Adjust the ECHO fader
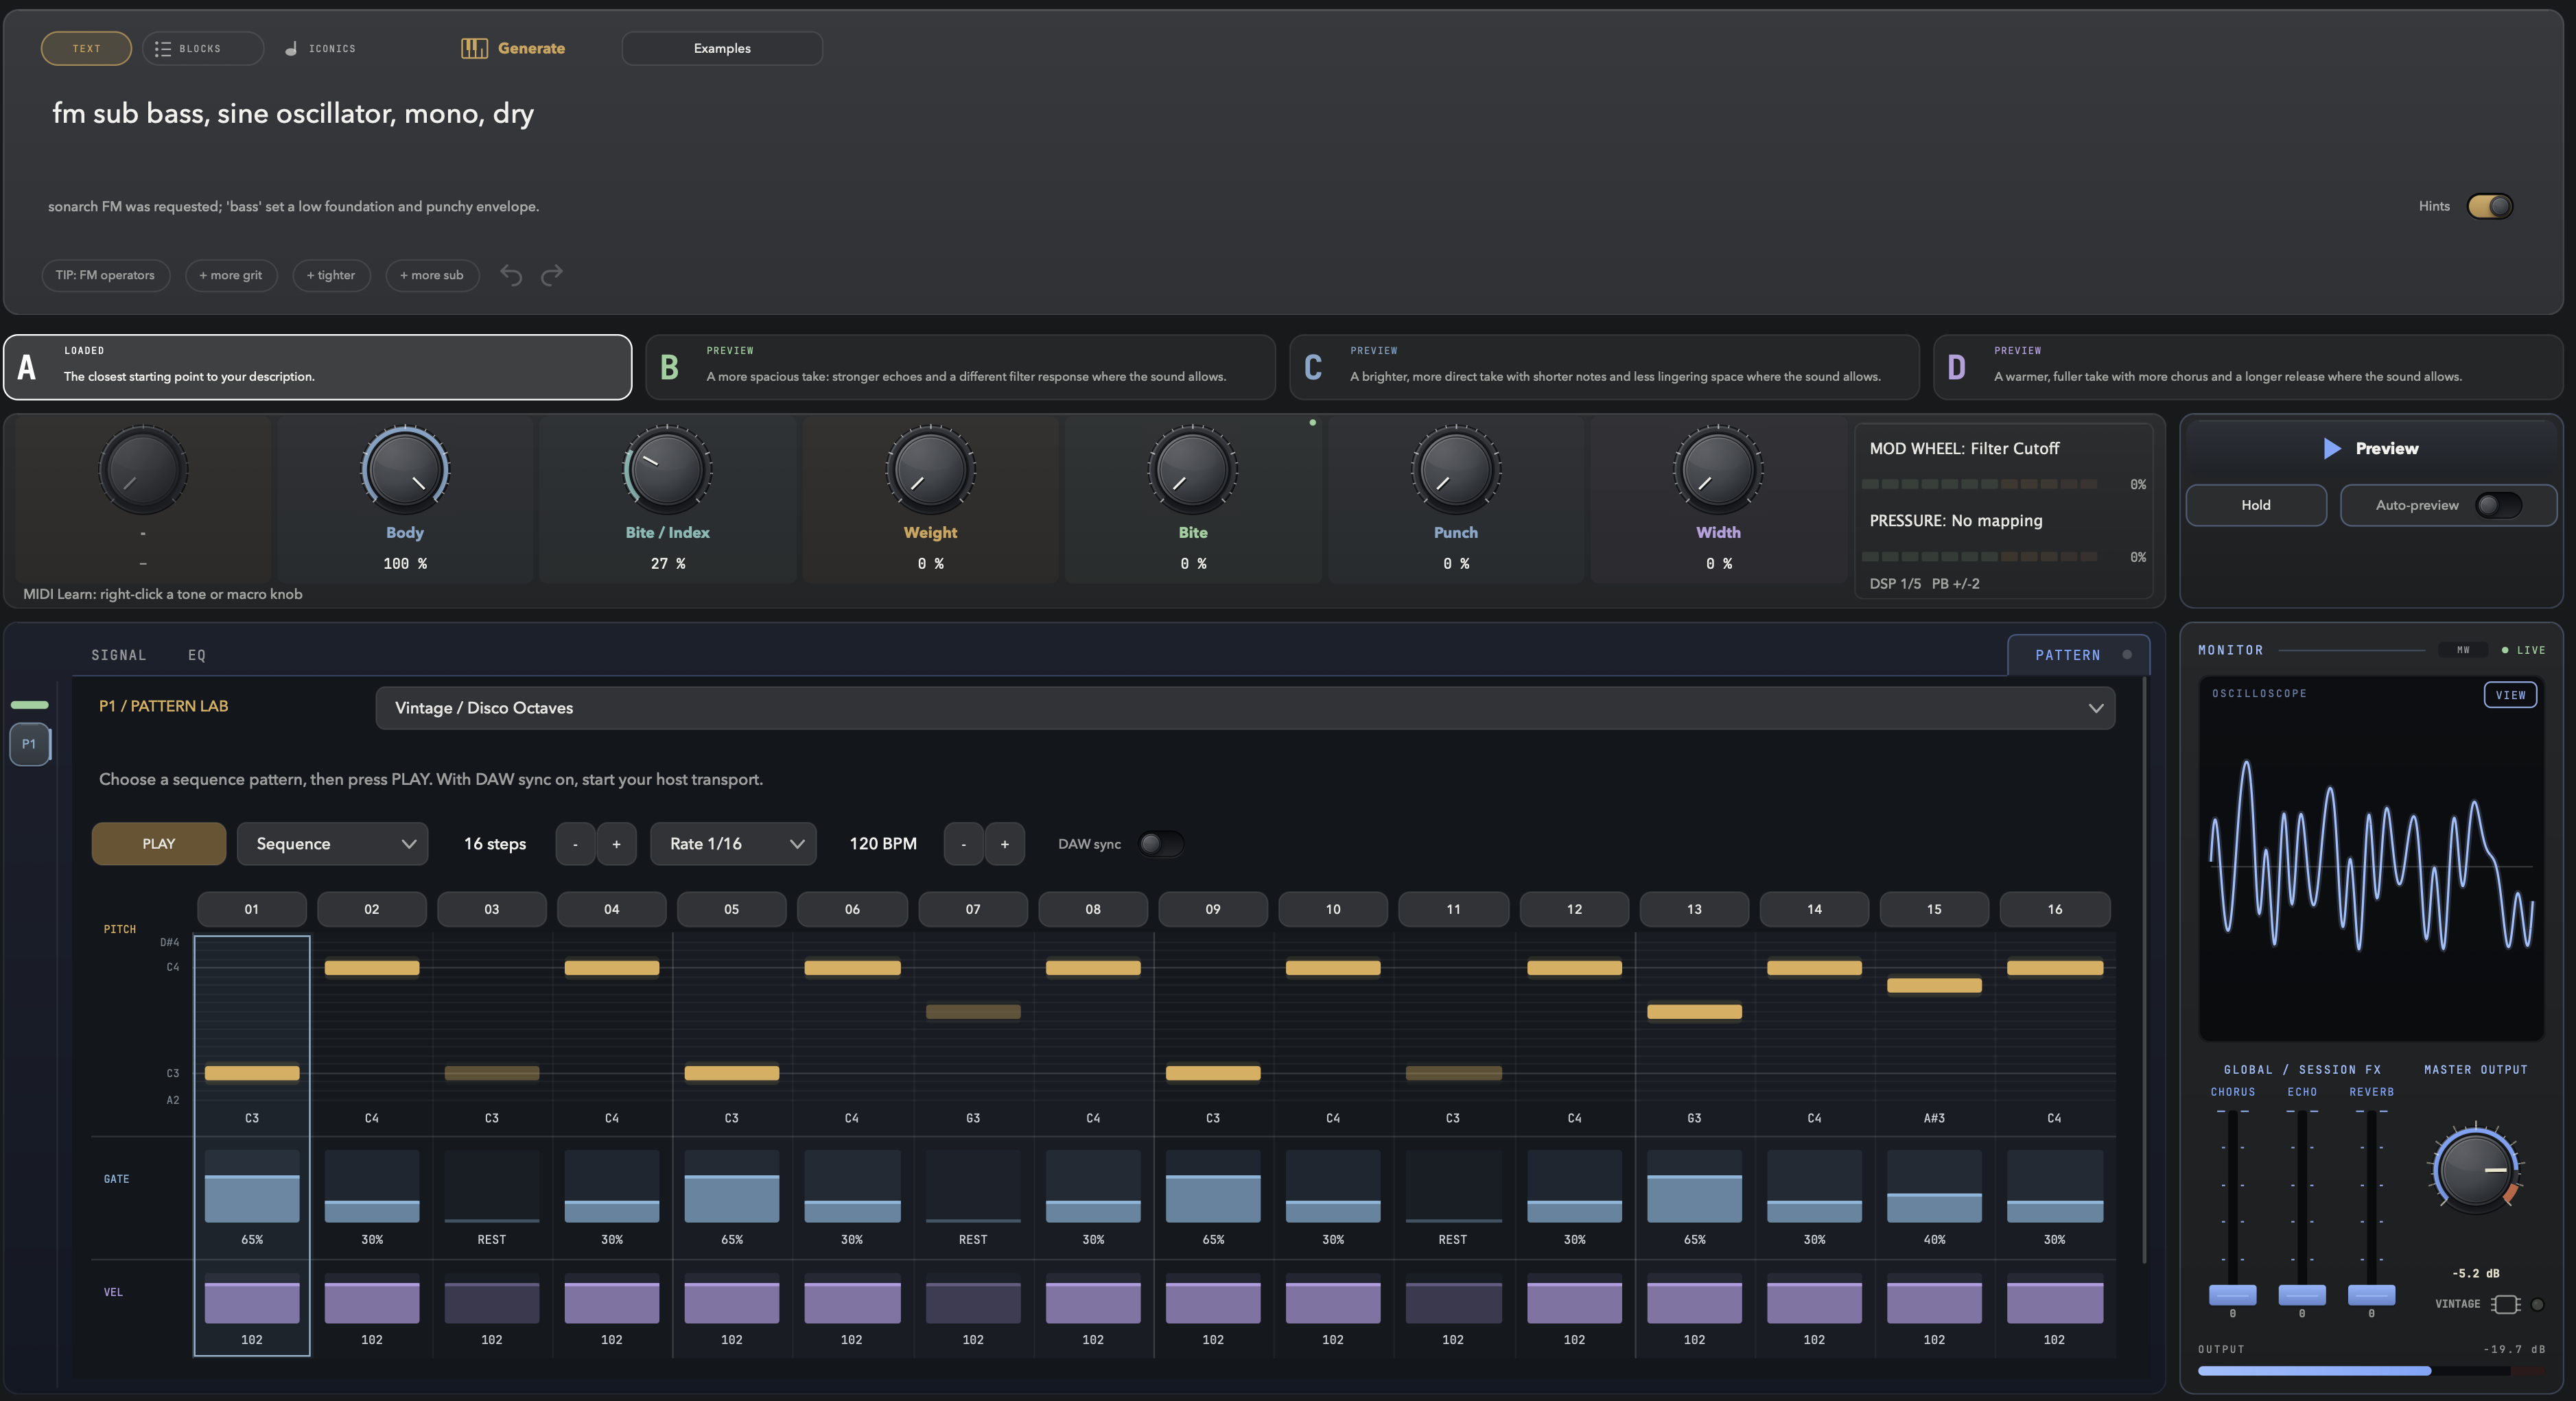The height and width of the screenshot is (1401, 2576). tap(2301, 1295)
